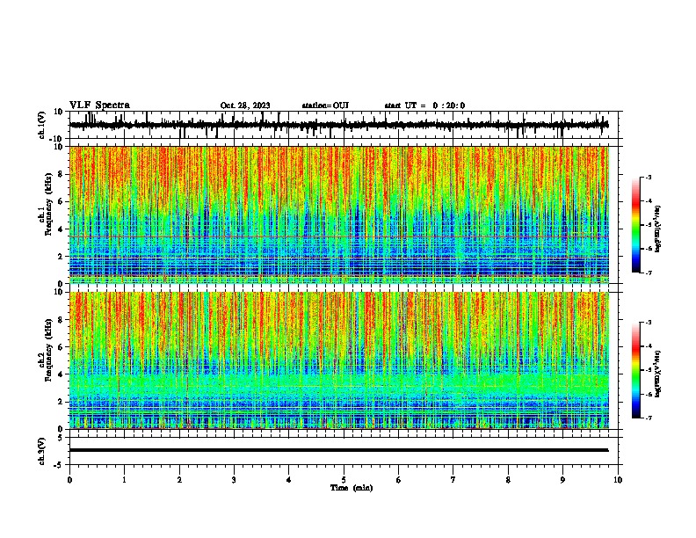696x538 pixels.
Task: Click time axis tick label "2"
Action: point(179,480)
